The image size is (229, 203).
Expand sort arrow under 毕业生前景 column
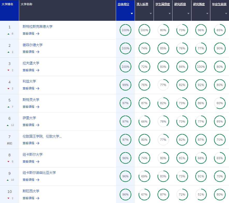tap(226, 13)
